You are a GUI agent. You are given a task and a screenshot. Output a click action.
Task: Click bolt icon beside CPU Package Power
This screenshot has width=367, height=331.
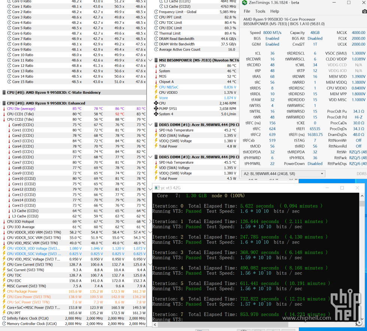4,291
